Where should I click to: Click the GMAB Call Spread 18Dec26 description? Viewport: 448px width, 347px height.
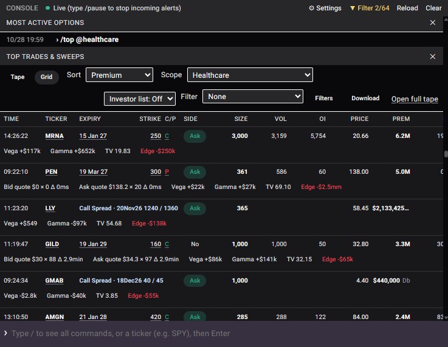point(121,280)
